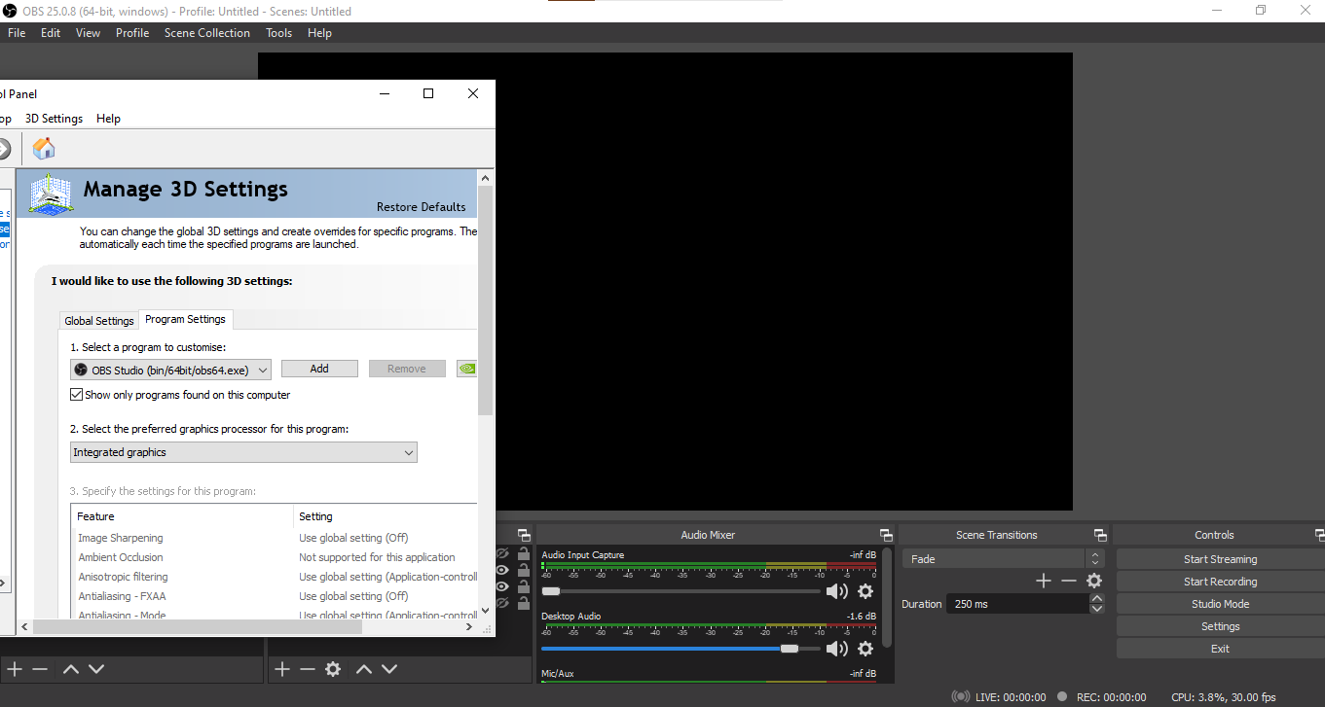
Task: Click the Audio Input Capture volume slider
Action: tap(681, 590)
